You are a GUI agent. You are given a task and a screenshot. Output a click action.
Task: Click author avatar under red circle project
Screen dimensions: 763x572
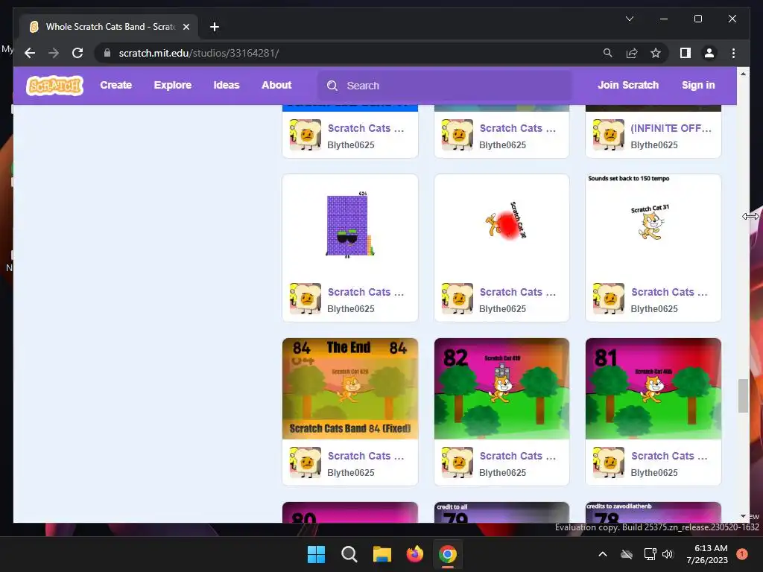457,299
